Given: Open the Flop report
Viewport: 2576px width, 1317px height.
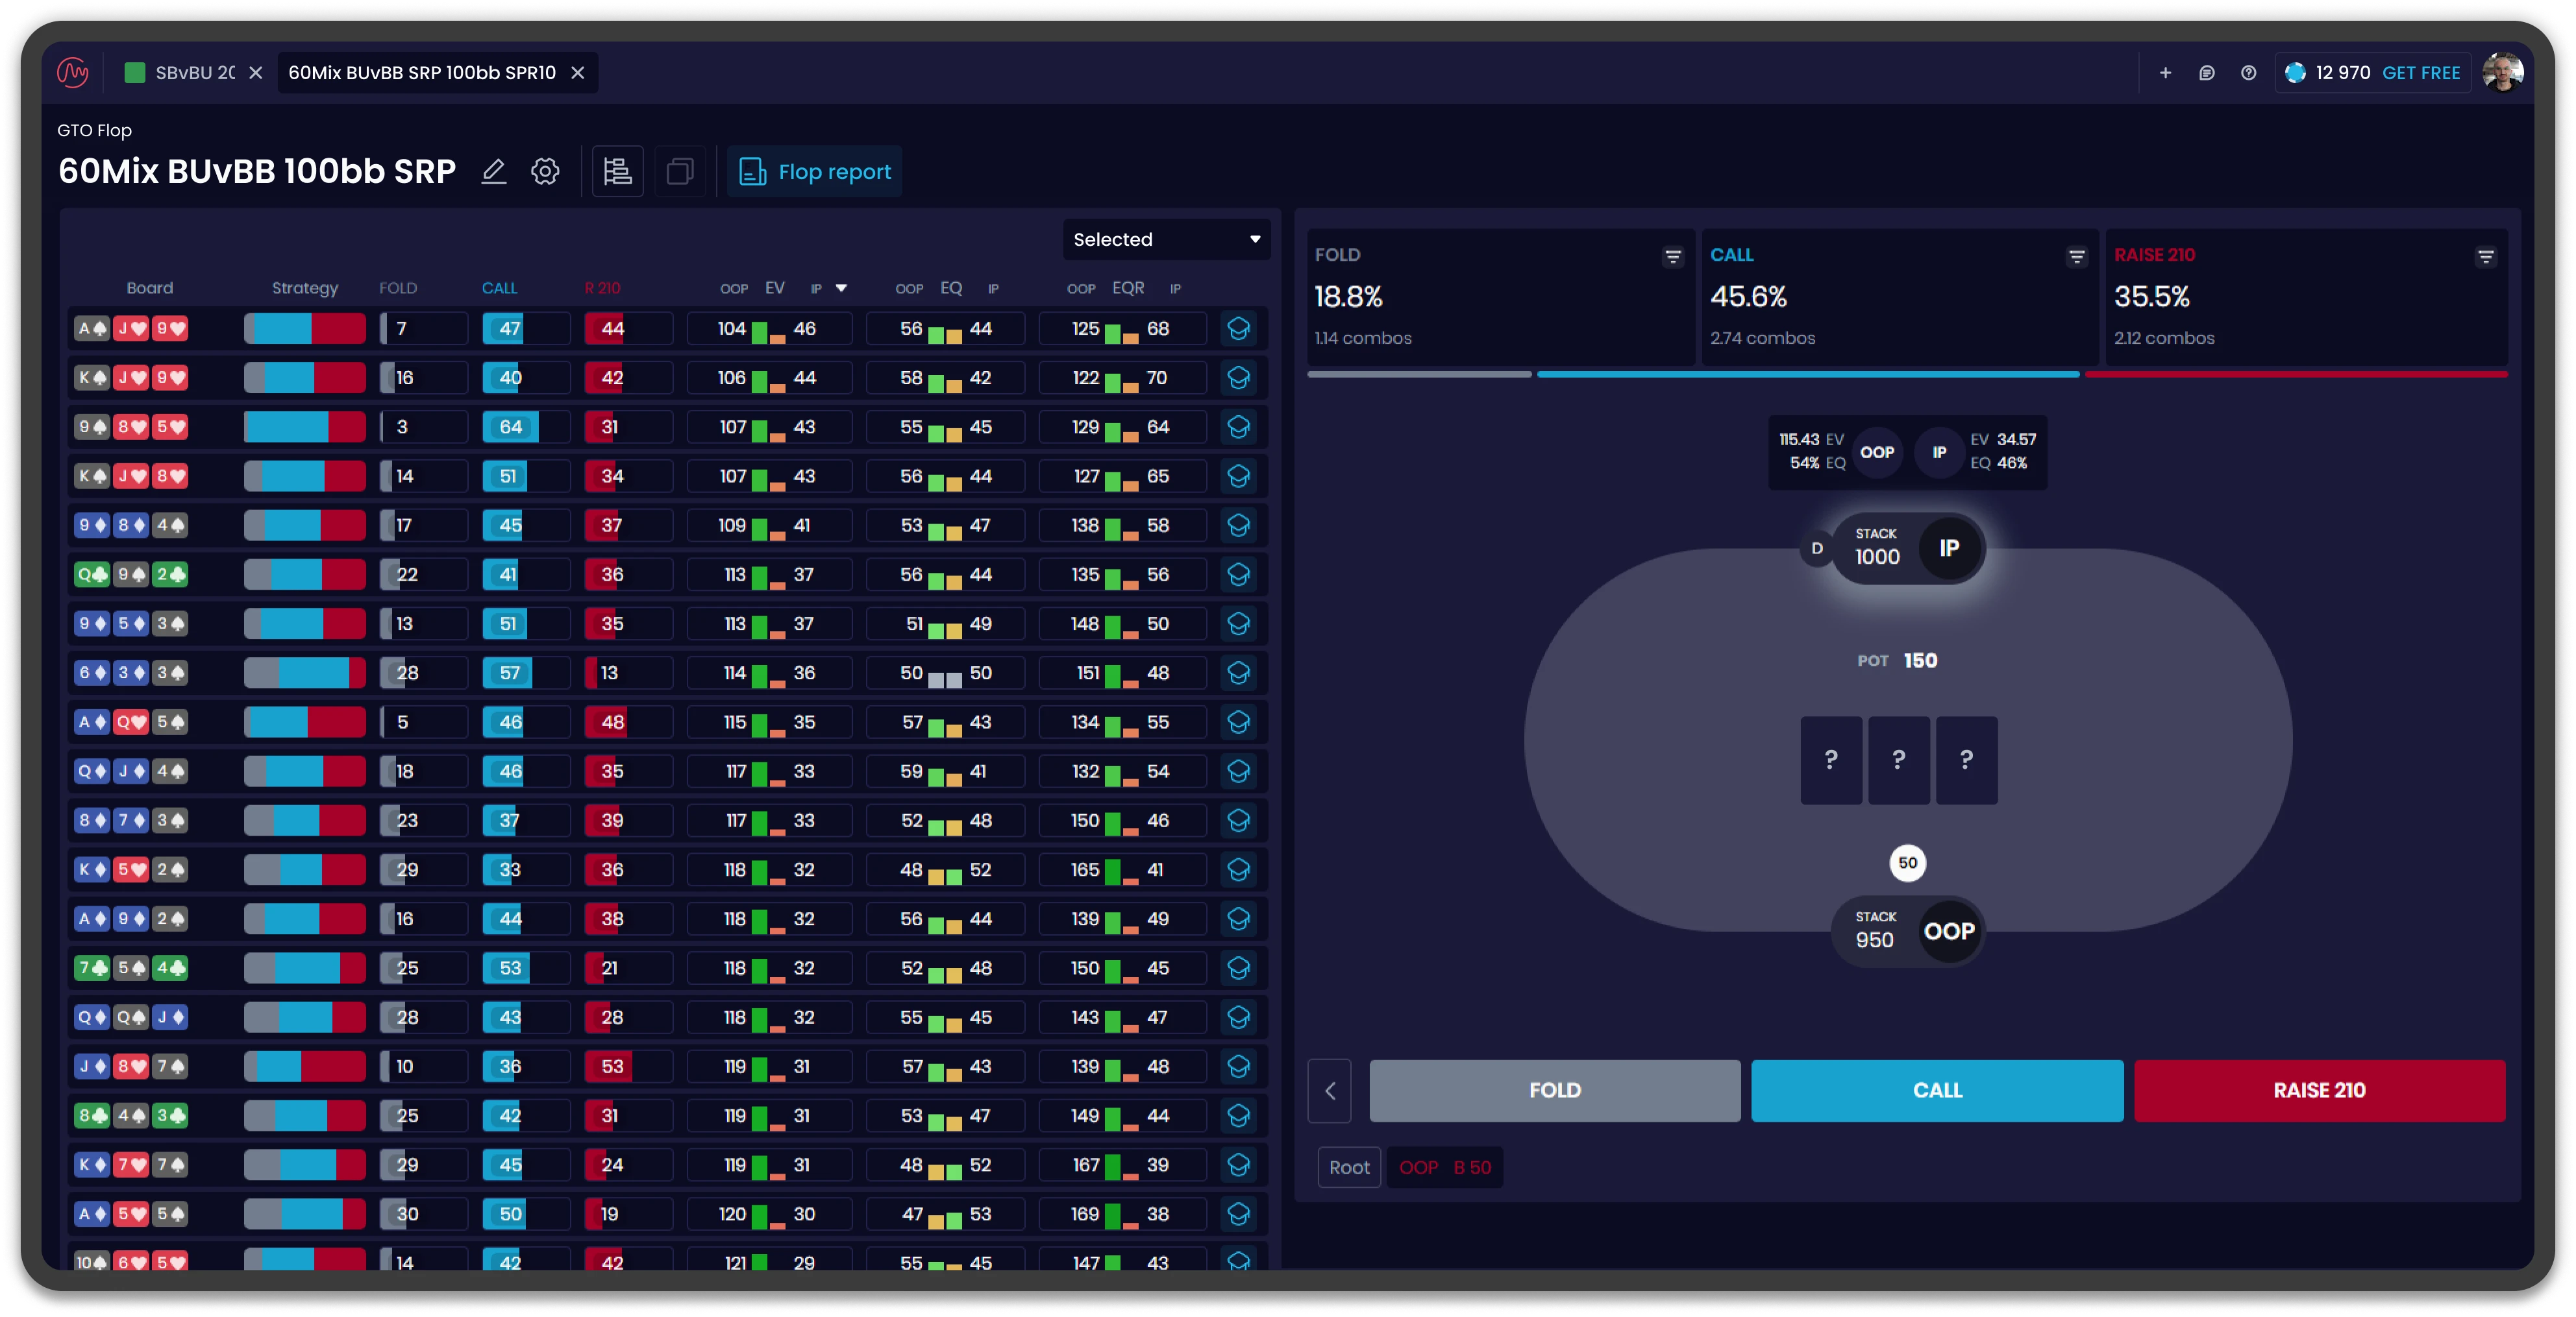Looking at the screenshot, I should pyautogui.click(x=815, y=172).
